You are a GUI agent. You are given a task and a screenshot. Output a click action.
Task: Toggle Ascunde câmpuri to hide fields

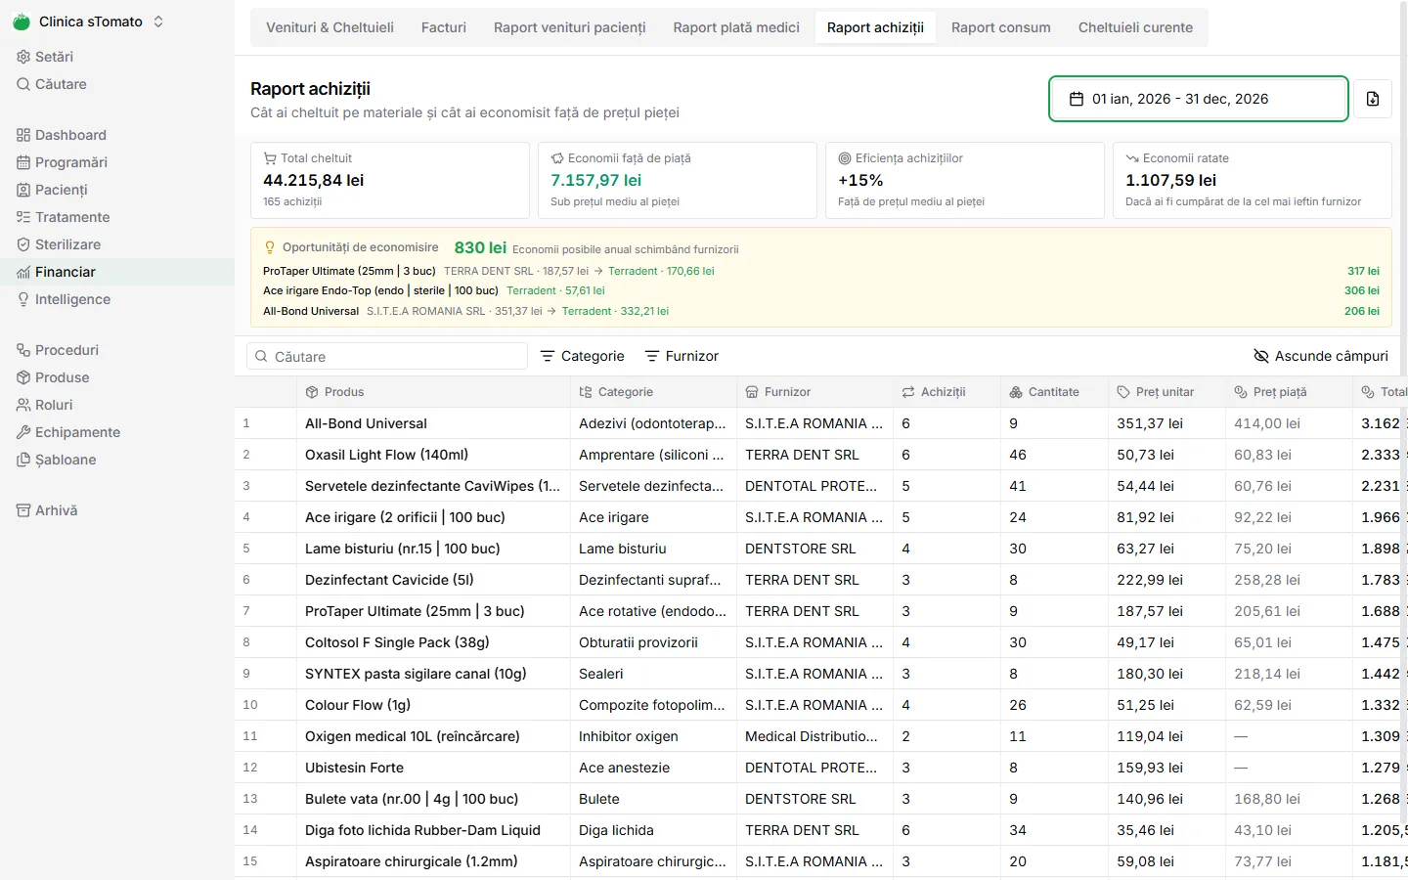1321,356
